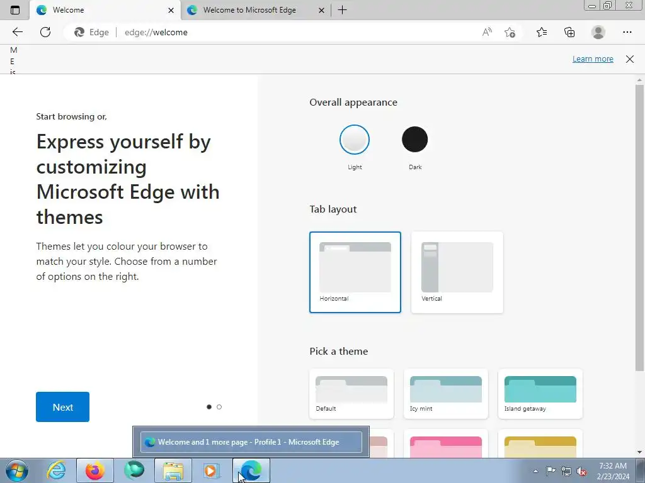Open the green orb app on the taskbar
This screenshot has width=645, height=483.
134,470
